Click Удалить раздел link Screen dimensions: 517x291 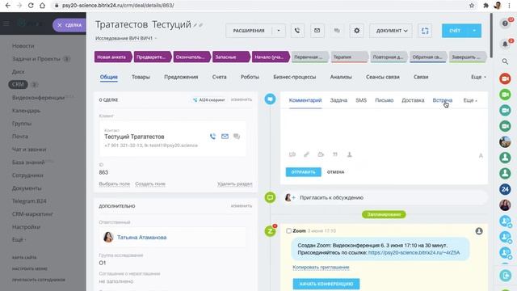pos(235,183)
